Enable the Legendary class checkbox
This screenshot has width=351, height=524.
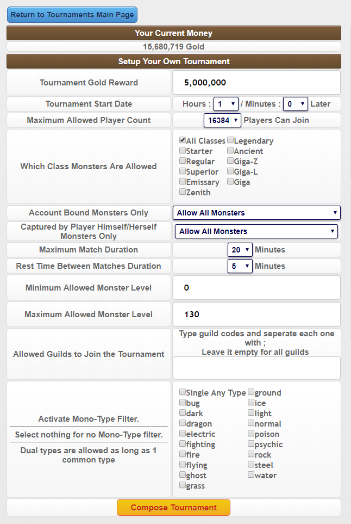coord(230,140)
